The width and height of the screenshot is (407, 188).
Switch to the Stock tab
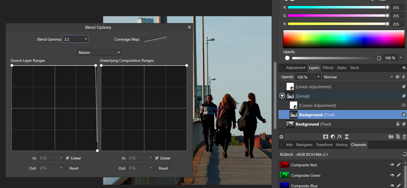355,68
